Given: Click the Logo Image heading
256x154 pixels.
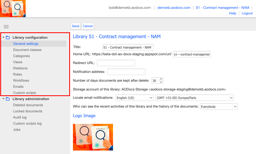Looking at the screenshot, I should (84, 116).
